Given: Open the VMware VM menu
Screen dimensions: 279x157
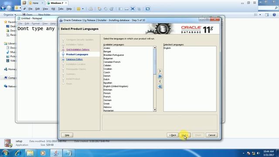Looking at the screenshot, I should pos(53,9).
